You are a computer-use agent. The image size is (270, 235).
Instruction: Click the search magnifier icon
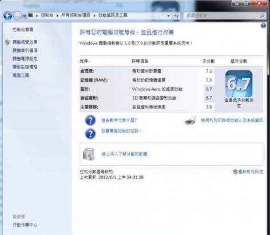click(x=263, y=16)
